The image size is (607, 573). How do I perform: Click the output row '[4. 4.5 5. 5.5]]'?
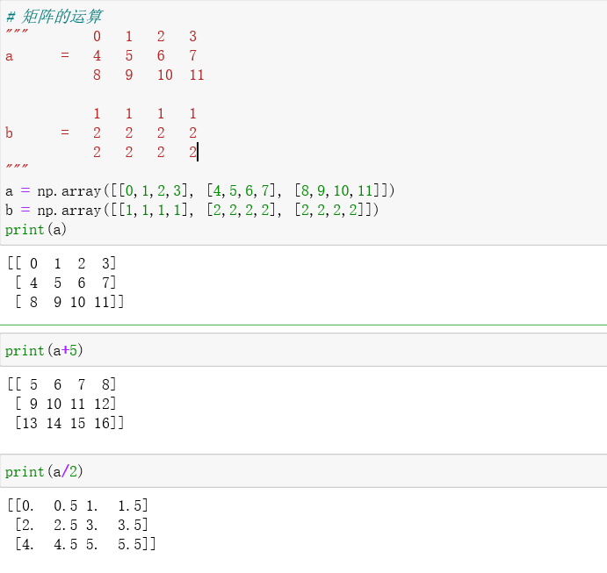[85, 544]
